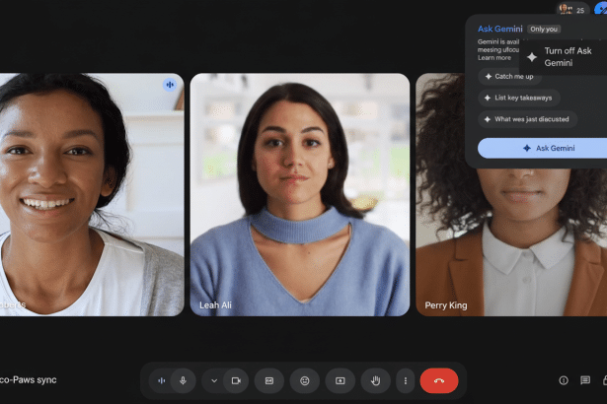This screenshot has height=404, width=607.
Task: Click the Perry King name label
Action: (x=446, y=305)
